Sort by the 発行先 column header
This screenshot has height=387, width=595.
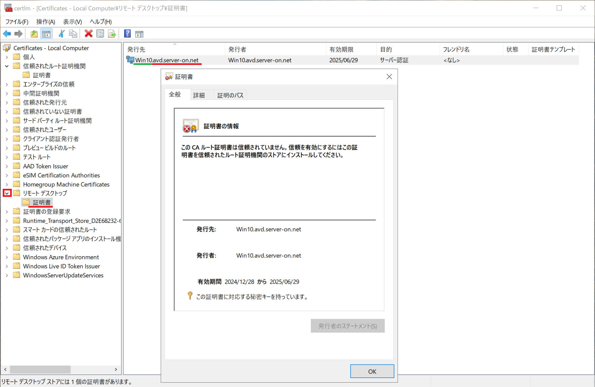pyautogui.click(x=174, y=49)
